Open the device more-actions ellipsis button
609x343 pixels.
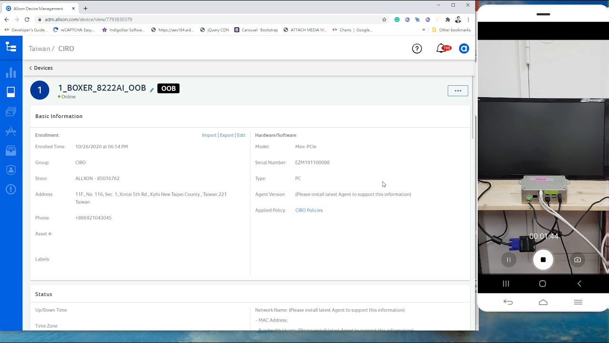[x=458, y=91]
